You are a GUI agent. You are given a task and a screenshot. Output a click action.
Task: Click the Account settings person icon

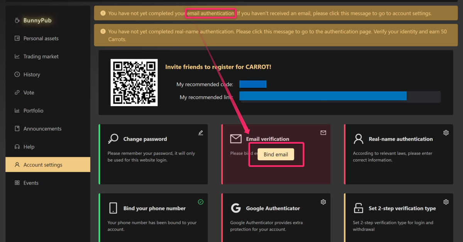[17, 165]
